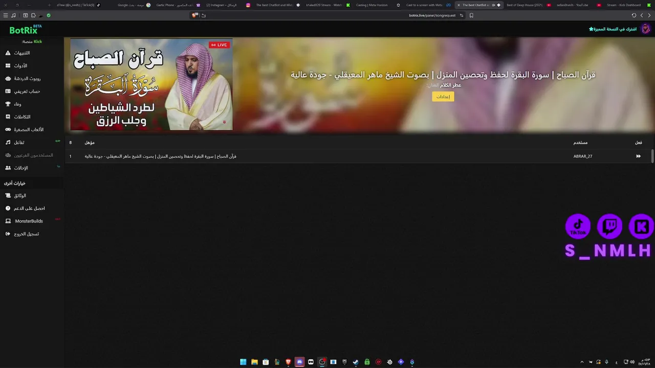This screenshot has height=368, width=655.
Task: Click the yellow إعدادات settings button
Action: coord(443,97)
